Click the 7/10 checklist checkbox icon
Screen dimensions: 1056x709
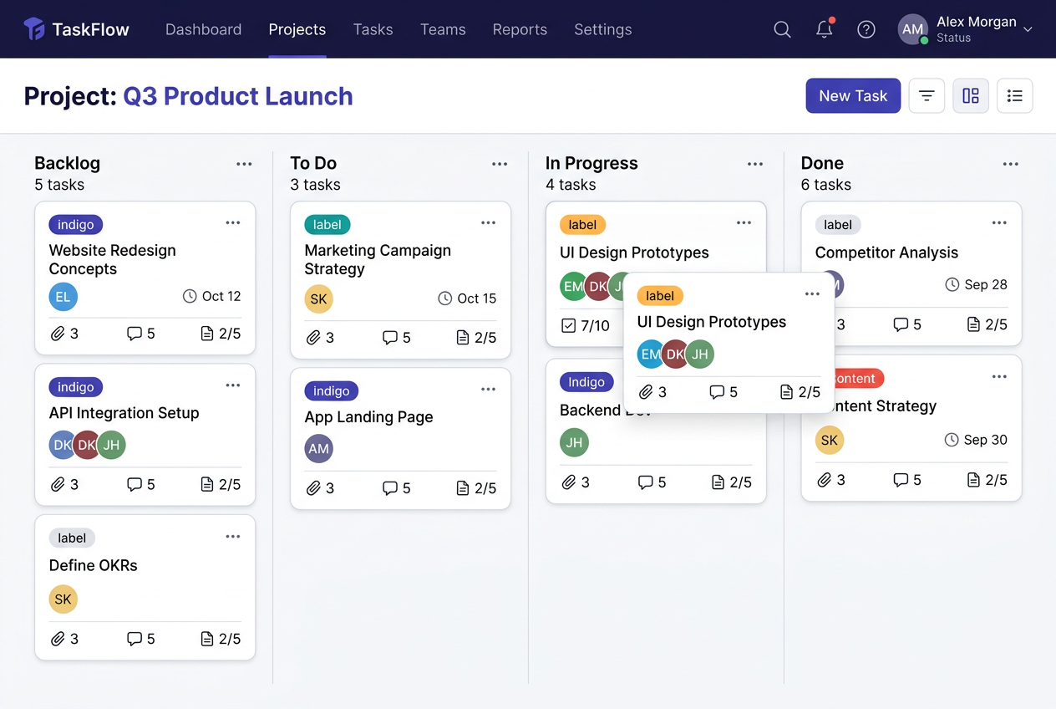pyautogui.click(x=568, y=325)
